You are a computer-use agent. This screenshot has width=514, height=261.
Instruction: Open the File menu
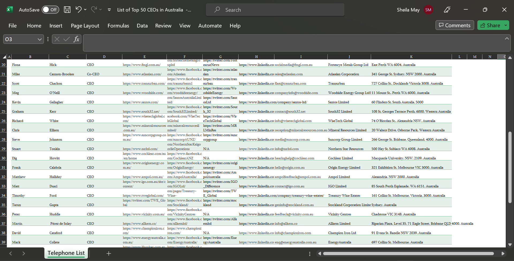point(13,26)
